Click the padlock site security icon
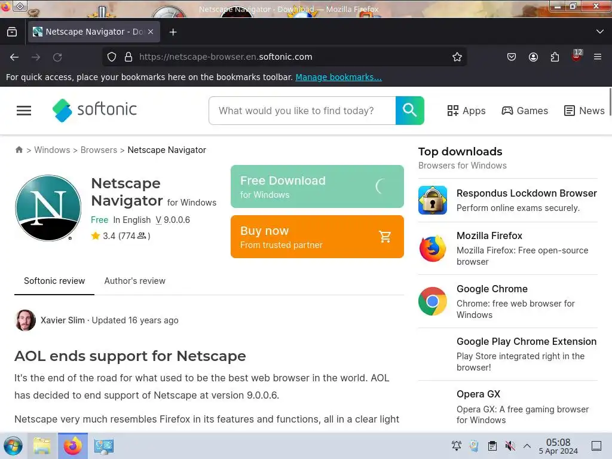612x459 pixels. click(128, 57)
